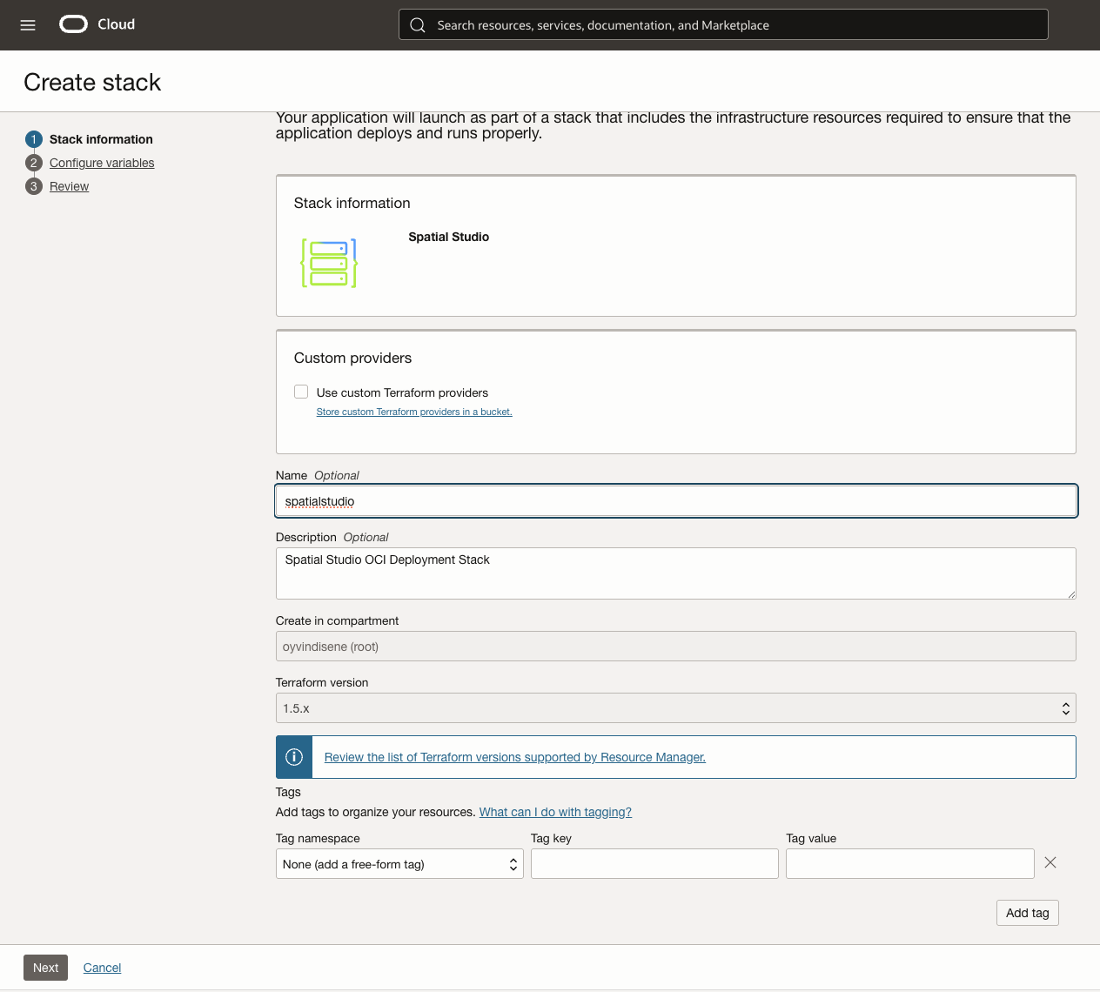Expand the Tag namespace dropdown
The width and height of the screenshot is (1100, 992).
(399, 864)
